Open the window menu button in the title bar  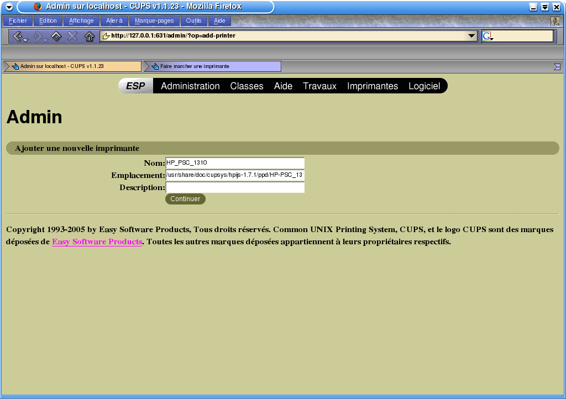(x=9, y=7)
